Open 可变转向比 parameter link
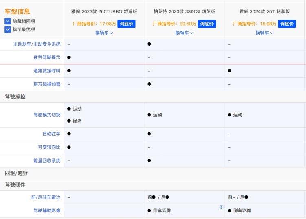Viewport: 306px width, 219px height. point(49,147)
